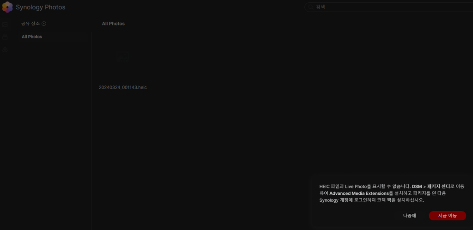Dismiss notification with 나중에 button
Screen dimensions: 473x230
coord(409,216)
